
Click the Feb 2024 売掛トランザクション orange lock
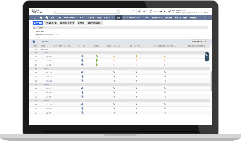(136, 61)
